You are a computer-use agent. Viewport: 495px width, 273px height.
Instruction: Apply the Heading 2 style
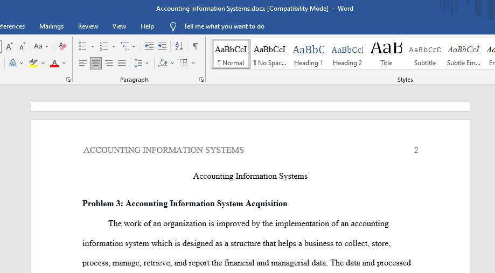coord(347,54)
